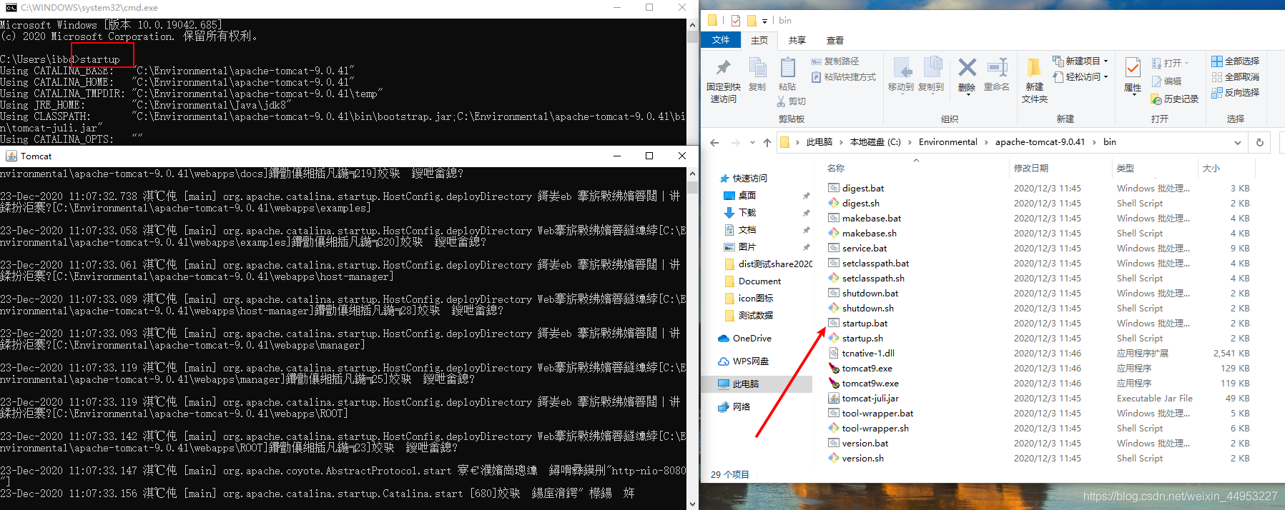Click the Delete X icon
This screenshot has width=1285, height=510.
tap(967, 68)
